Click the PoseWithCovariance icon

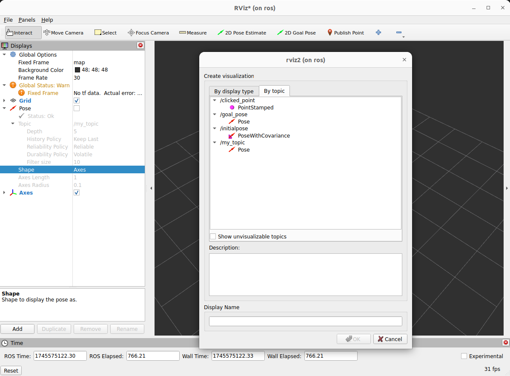pos(232,136)
